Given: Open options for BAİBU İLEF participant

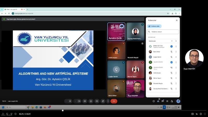Looking at the screenshot, I should click(176, 47).
